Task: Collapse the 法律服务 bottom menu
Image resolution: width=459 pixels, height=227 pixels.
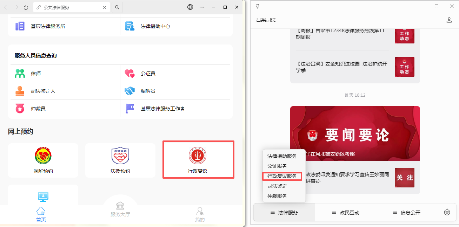Action: click(284, 213)
